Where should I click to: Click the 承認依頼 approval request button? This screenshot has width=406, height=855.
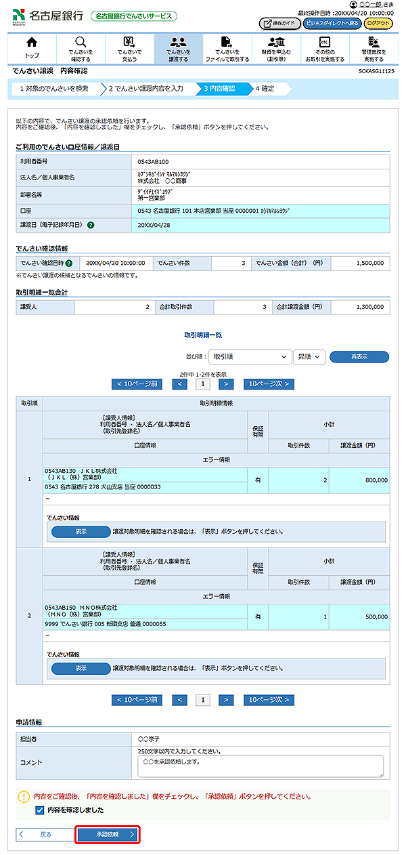point(108,835)
